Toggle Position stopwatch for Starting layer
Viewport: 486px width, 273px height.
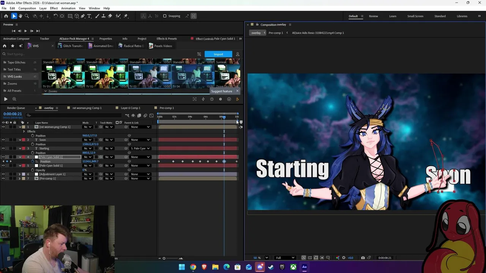[33, 153]
